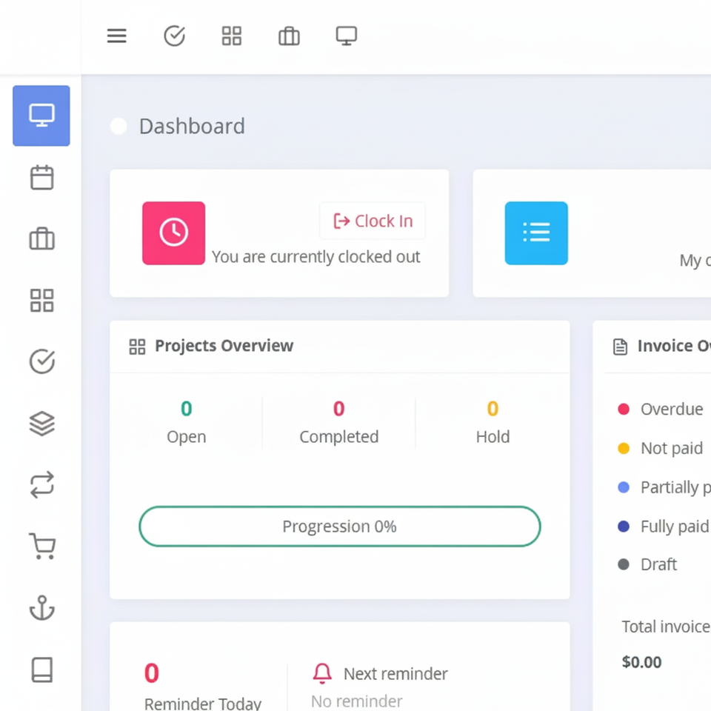
Task: Click the Open projects count
Action: click(187, 409)
